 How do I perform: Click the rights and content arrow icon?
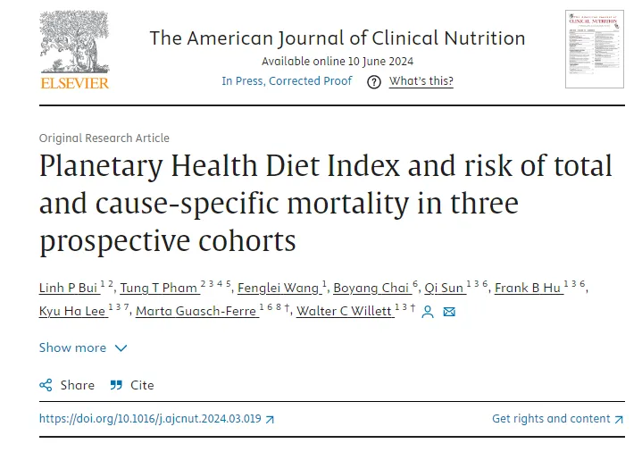(619, 419)
